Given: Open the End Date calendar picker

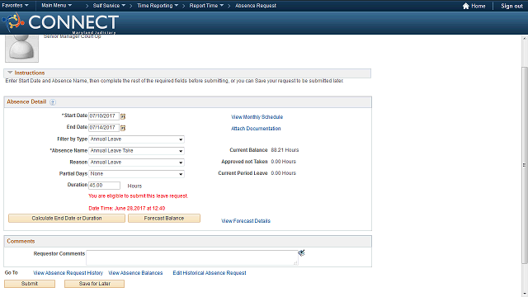Looking at the screenshot, I should pos(123,128).
